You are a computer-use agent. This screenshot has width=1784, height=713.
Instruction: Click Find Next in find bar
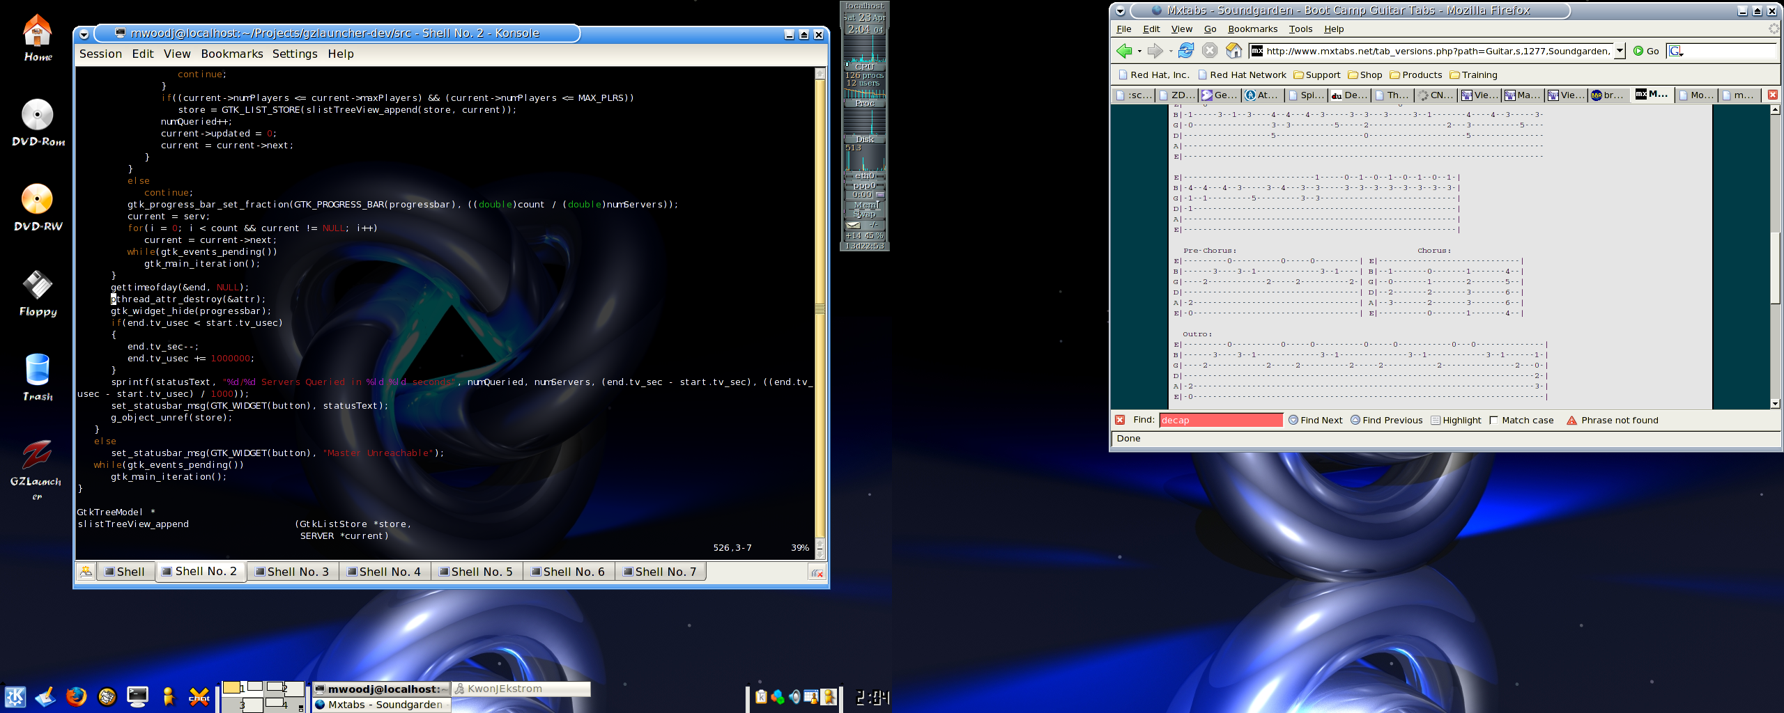tap(1315, 420)
